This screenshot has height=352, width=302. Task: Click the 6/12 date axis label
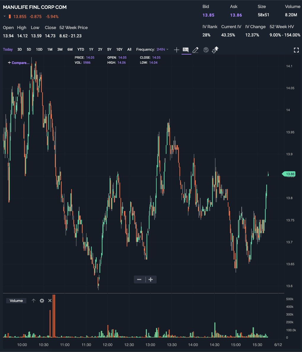[x=278, y=345]
